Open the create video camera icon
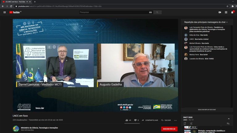The image size is (237, 133). click(220, 12)
